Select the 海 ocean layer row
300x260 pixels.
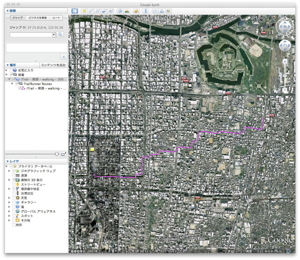(36, 207)
